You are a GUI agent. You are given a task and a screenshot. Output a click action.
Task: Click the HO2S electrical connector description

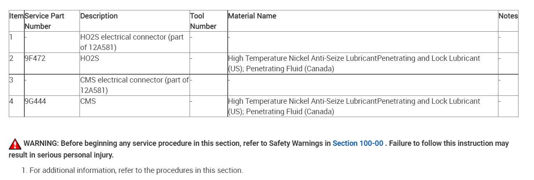132,42
